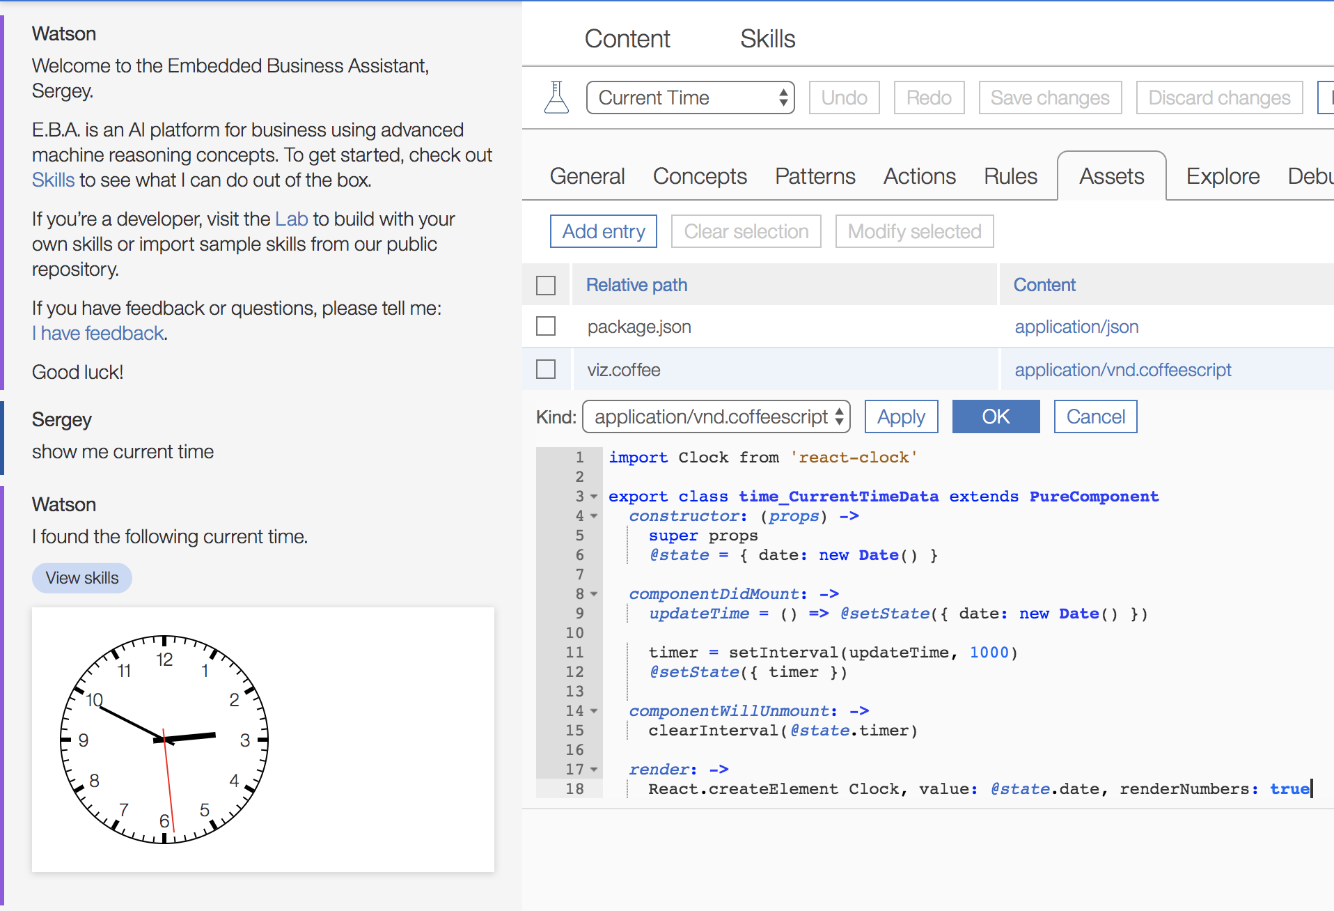Click the Apply button
1334x911 pixels.
coord(901,416)
